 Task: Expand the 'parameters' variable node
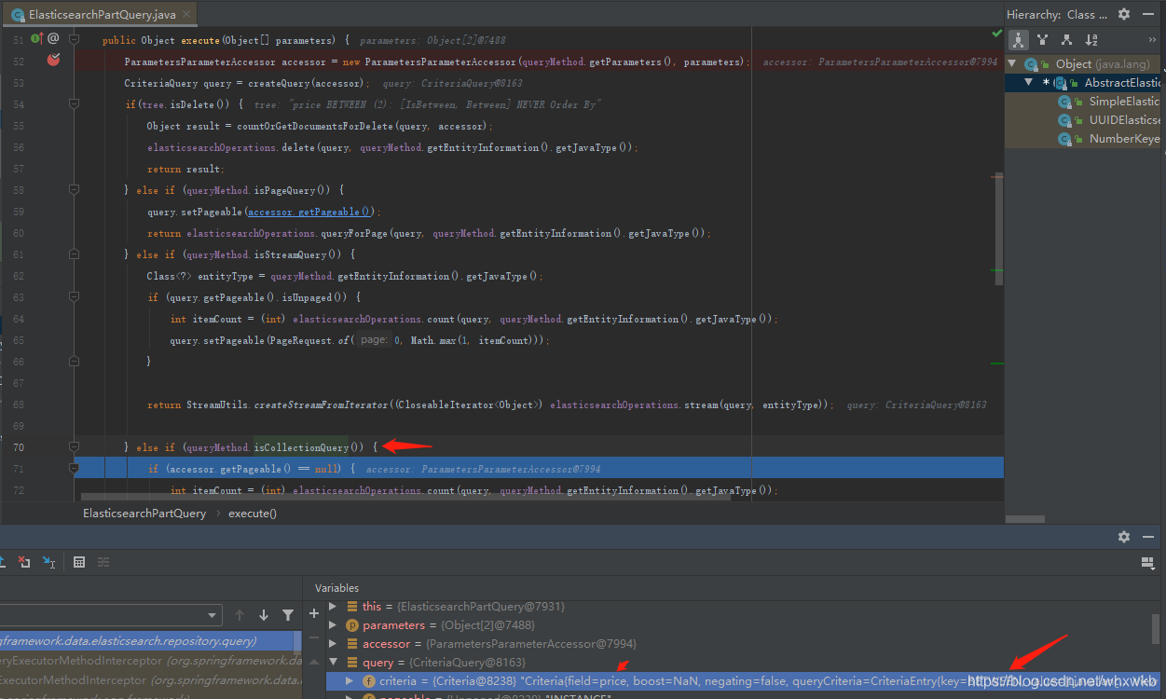333,625
